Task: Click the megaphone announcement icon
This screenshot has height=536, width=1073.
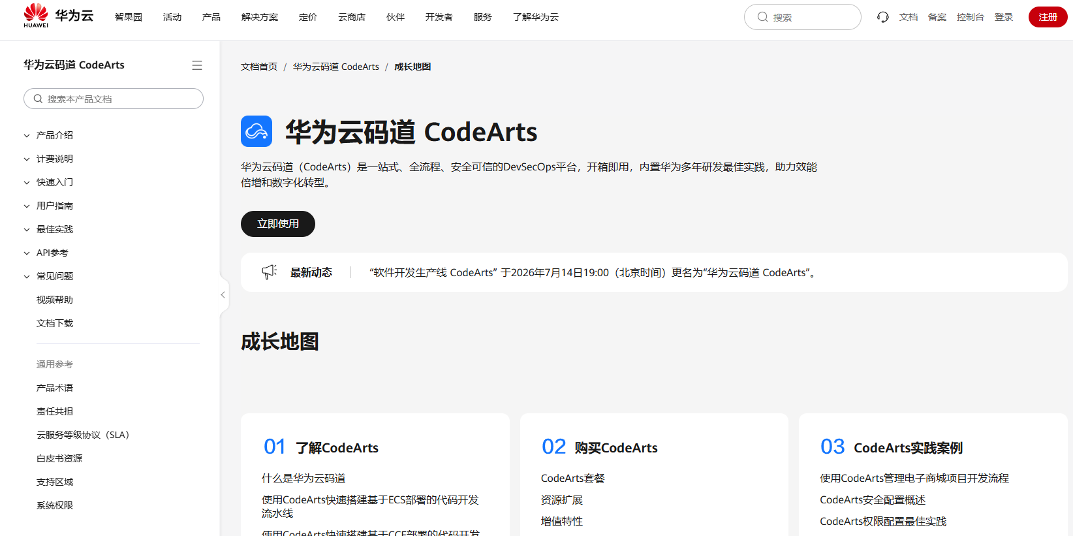Action: 269,272
